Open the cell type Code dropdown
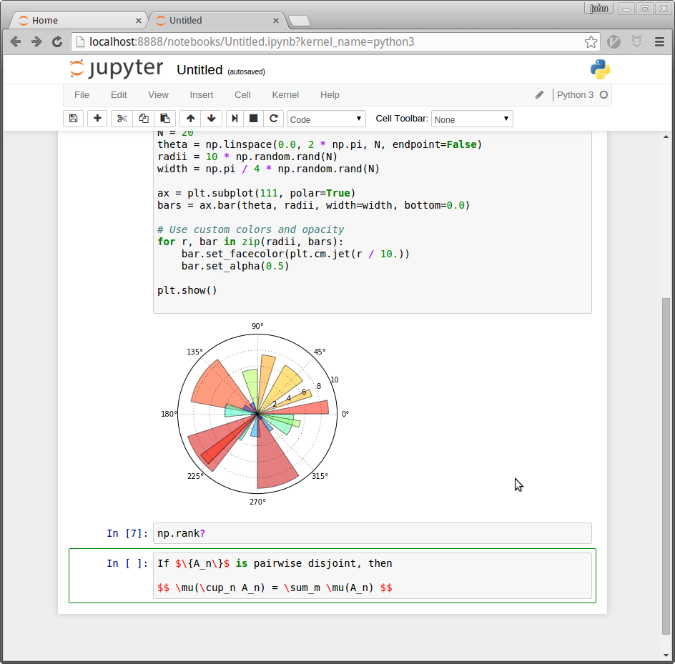The height and width of the screenshot is (664, 675). 326,119
